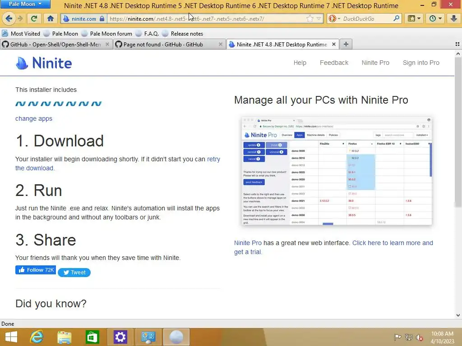Open the Feedback link
This screenshot has width=462, height=346.
click(x=334, y=63)
